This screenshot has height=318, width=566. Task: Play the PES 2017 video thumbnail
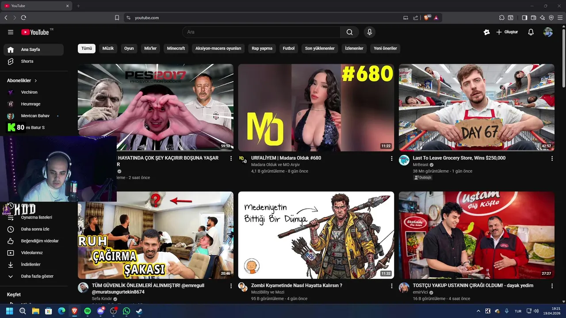(x=156, y=108)
